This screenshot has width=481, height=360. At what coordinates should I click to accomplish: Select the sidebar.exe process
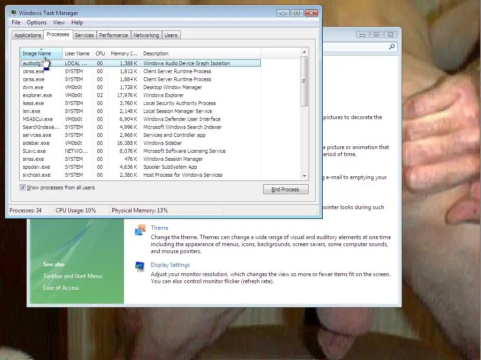(x=140, y=143)
